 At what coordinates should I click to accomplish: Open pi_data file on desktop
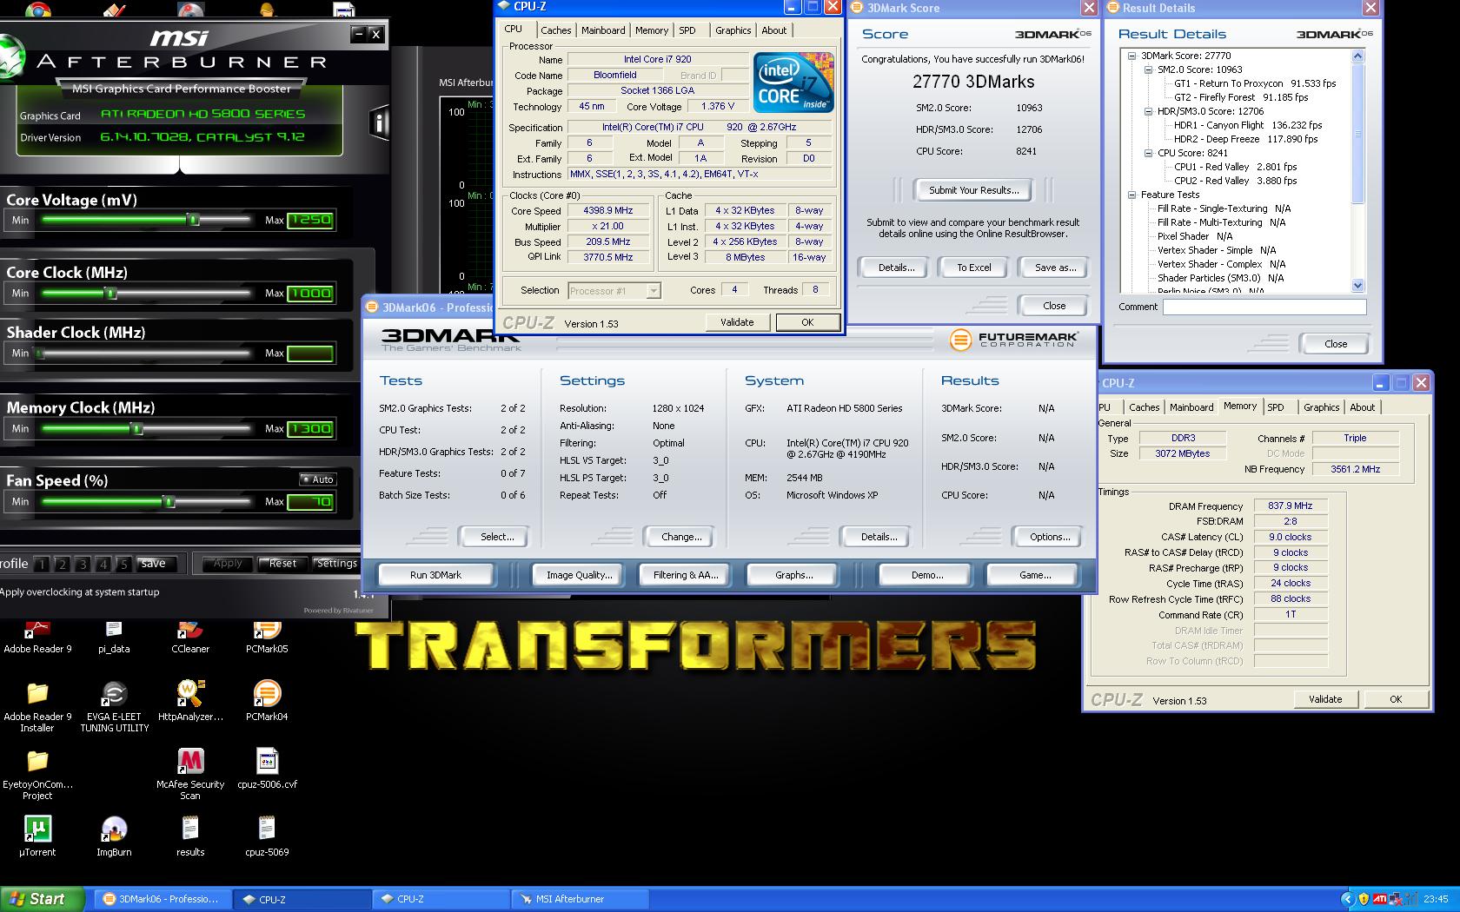point(114,637)
